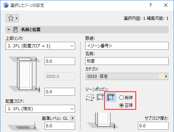
Task: Select the manual zone polygon icon
Action: coord(90,97)
